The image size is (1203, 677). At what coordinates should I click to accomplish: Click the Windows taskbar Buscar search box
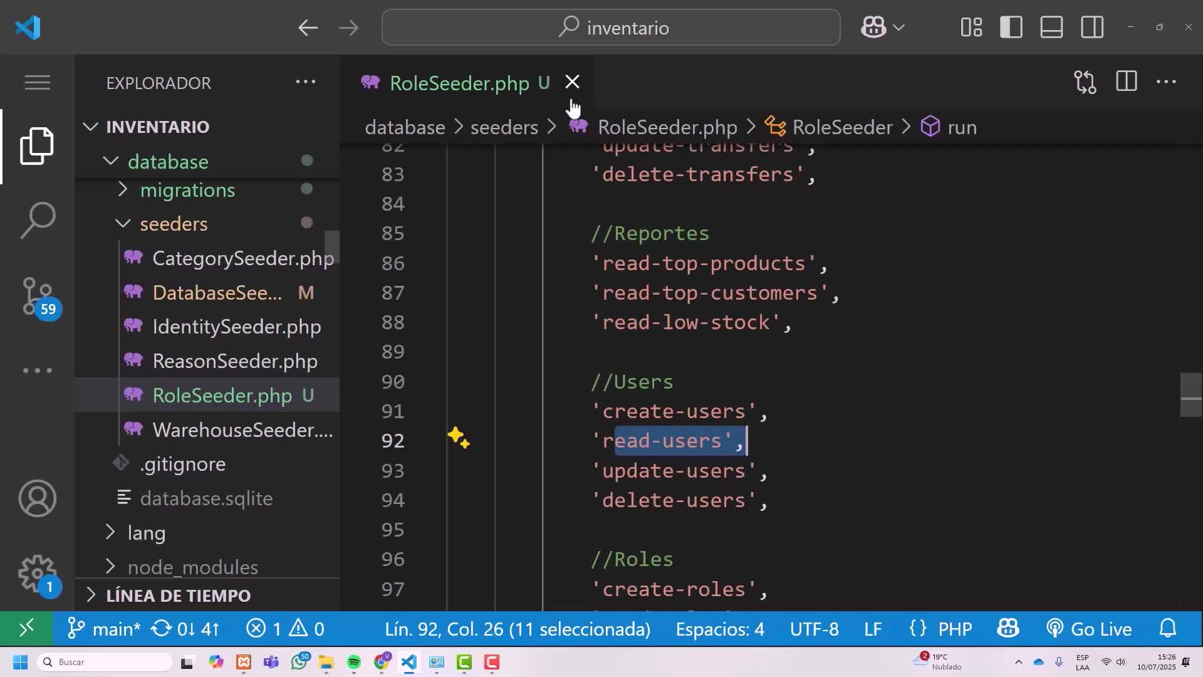(104, 662)
